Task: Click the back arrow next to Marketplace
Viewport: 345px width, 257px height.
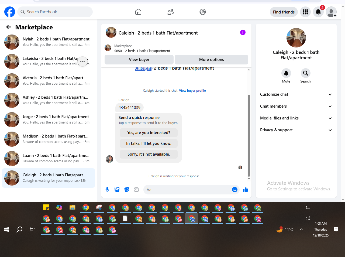Action: 9,27
